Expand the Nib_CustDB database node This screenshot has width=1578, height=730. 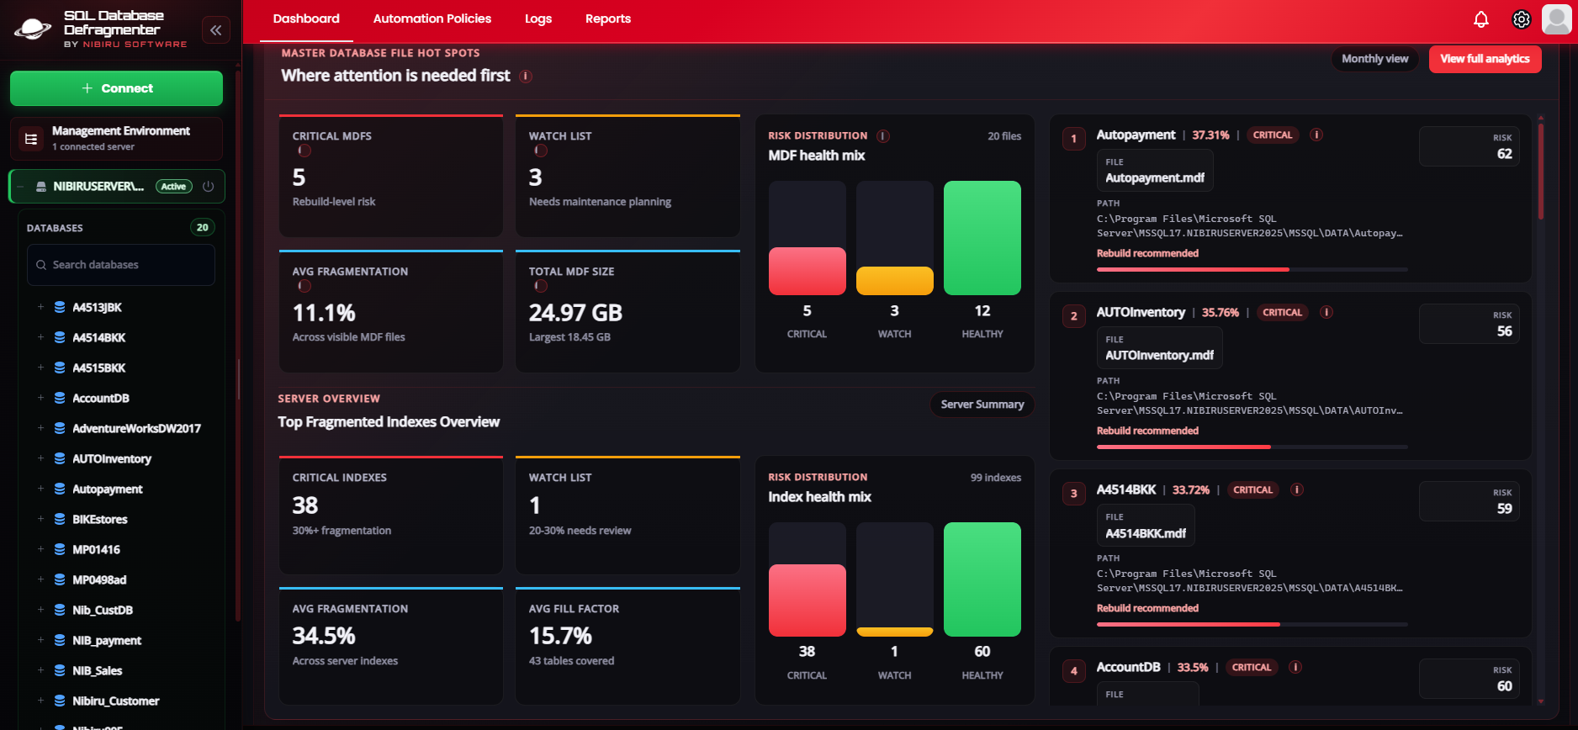(40, 610)
